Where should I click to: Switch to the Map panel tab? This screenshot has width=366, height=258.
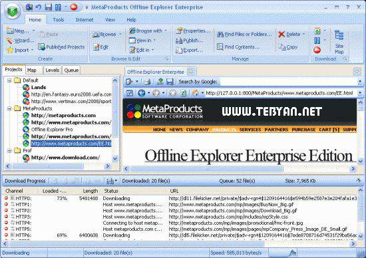pyautogui.click(x=32, y=70)
